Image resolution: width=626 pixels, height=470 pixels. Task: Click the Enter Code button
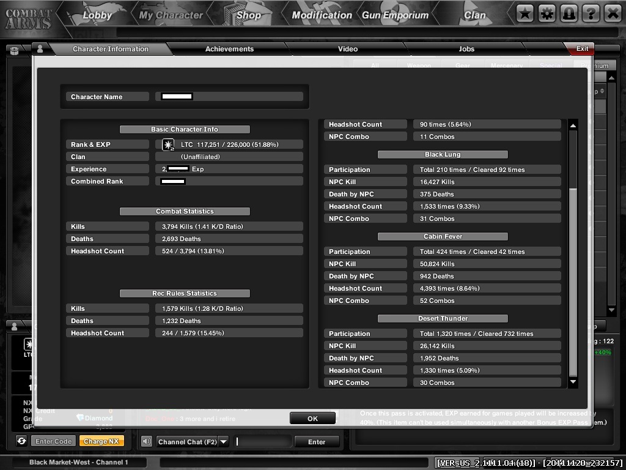tap(54, 441)
